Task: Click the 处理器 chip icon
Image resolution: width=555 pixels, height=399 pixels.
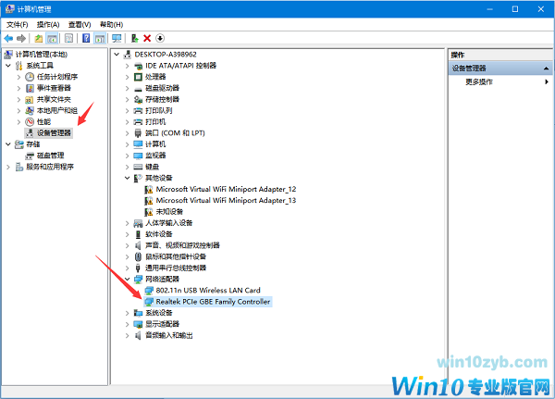Action: point(138,77)
